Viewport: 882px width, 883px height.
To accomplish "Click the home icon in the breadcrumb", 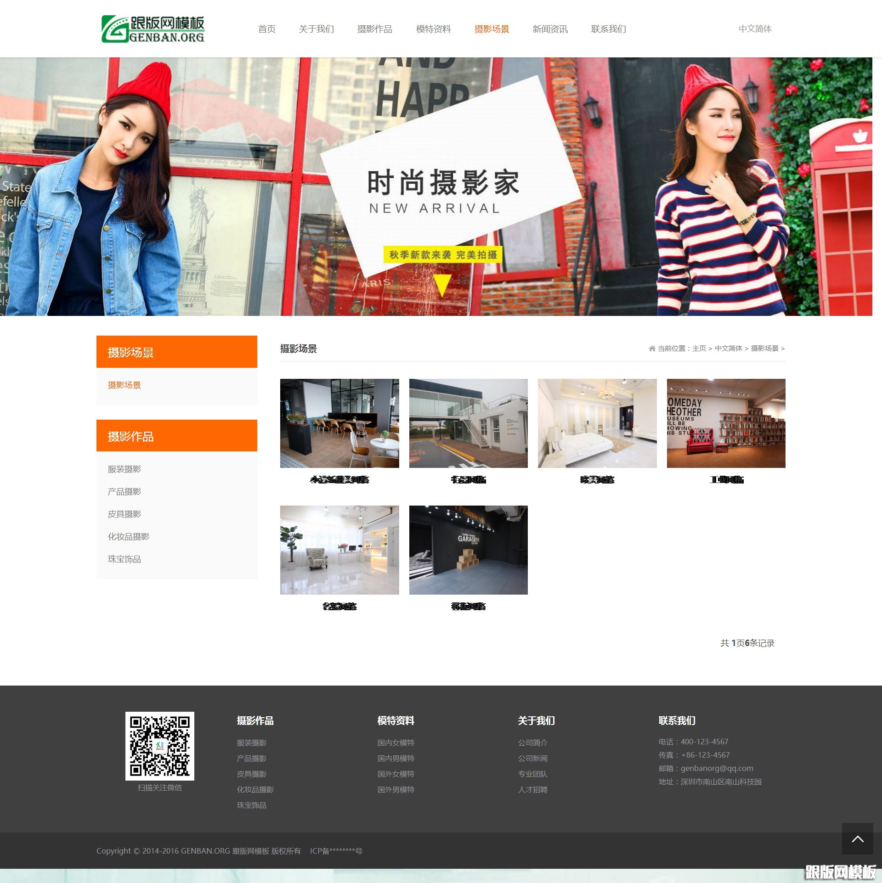I will pyautogui.click(x=653, y=348).
